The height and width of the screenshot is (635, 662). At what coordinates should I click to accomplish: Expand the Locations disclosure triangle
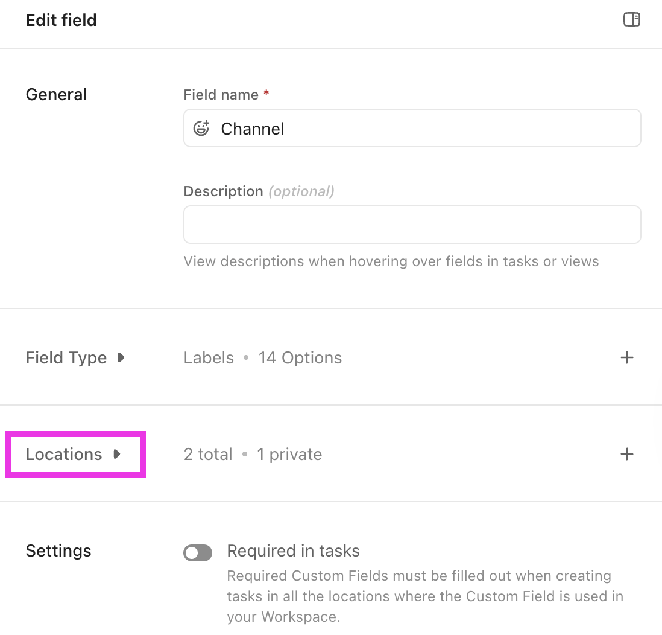coord(117,454)
